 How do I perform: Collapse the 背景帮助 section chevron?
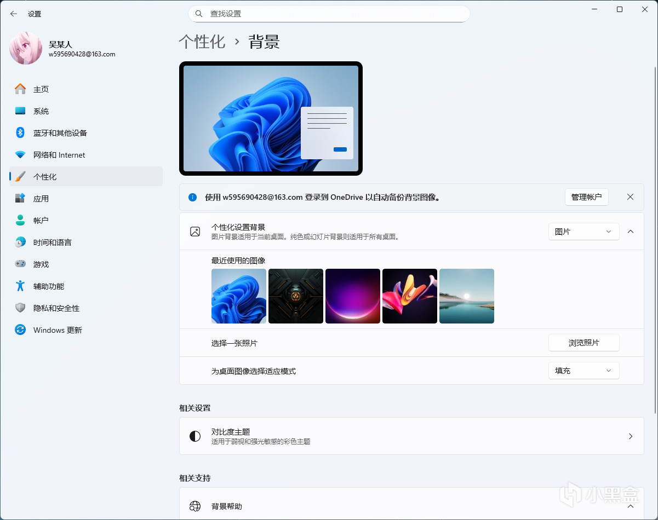coord(631,506)
